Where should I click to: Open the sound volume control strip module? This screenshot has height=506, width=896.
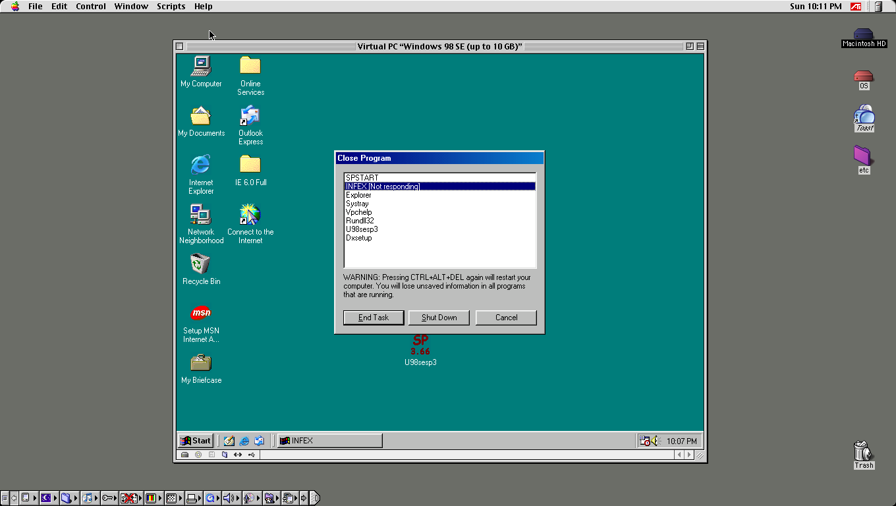point(231,498)
